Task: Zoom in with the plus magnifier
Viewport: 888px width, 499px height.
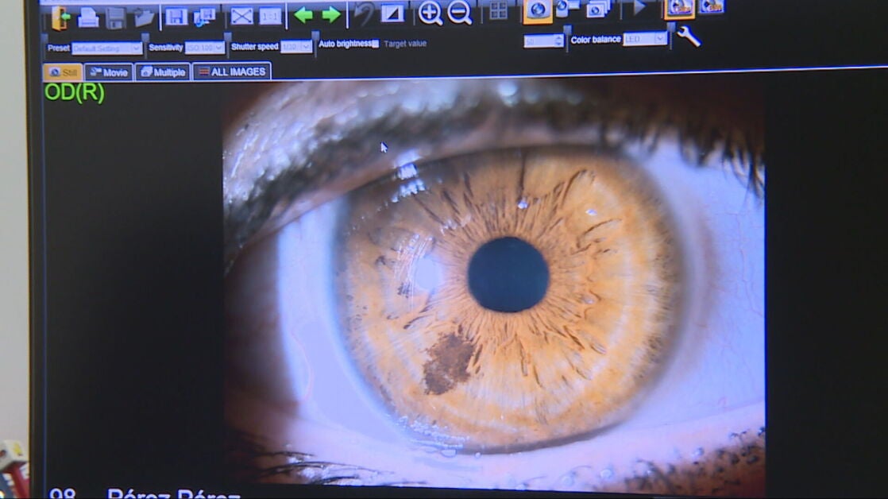Action: [430, 13]
